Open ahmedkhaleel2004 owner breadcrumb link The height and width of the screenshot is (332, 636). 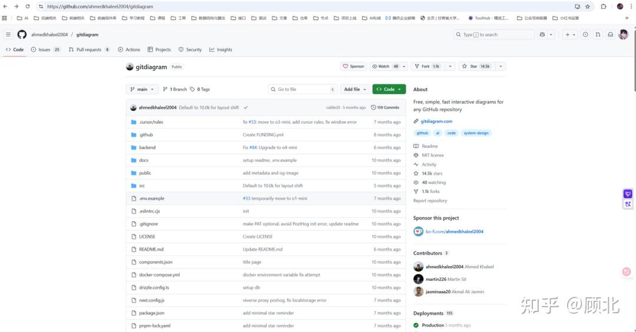(49, 35)
